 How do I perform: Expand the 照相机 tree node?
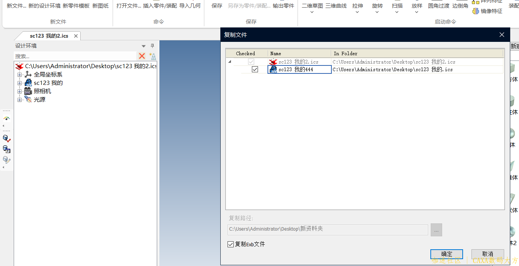(x=20, y=91)
